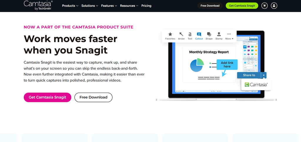The width and height of the screenshot is (301, 142).
Task: Select the Callout tool in illustration
Action: [x=199, y=36]
